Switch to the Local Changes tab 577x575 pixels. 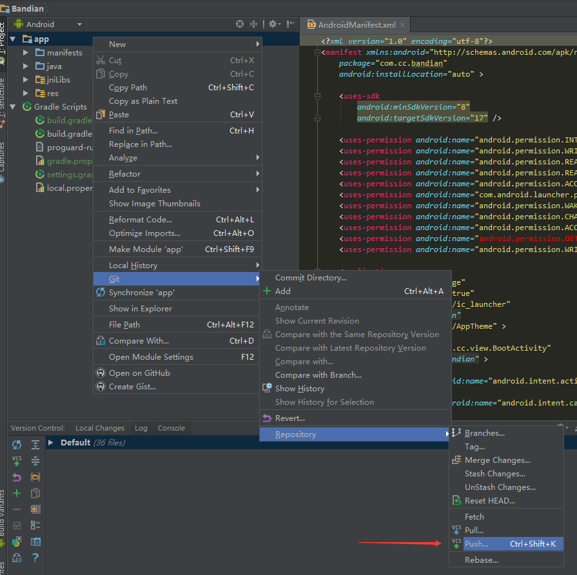point(100,428)
